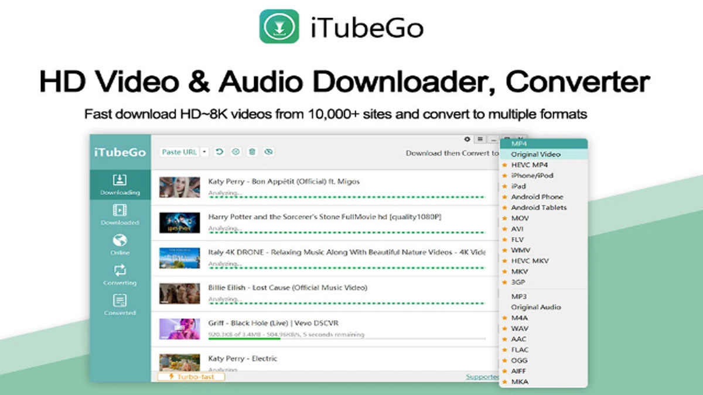Expand the Paste URL dropdown arrow

(204, 152)
